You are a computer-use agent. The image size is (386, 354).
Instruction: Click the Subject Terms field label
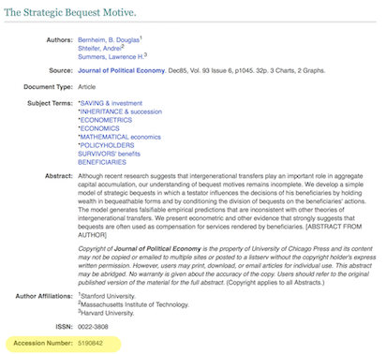(x=50, y=103)
